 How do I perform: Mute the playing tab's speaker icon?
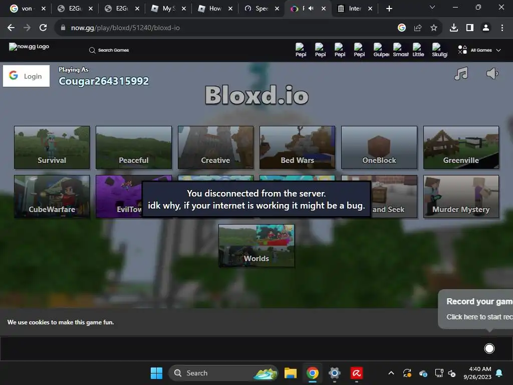click(x=311, y=9)
